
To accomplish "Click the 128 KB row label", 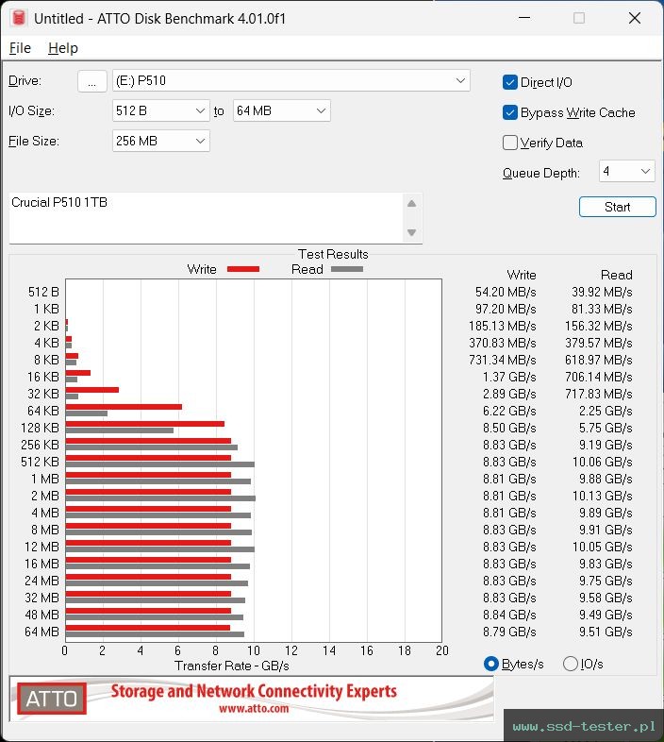I will (40, 428).
